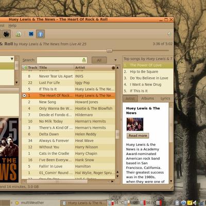
Task: Click the scroll-up arrow atop the track list
Action: click(x=117, y=67)
